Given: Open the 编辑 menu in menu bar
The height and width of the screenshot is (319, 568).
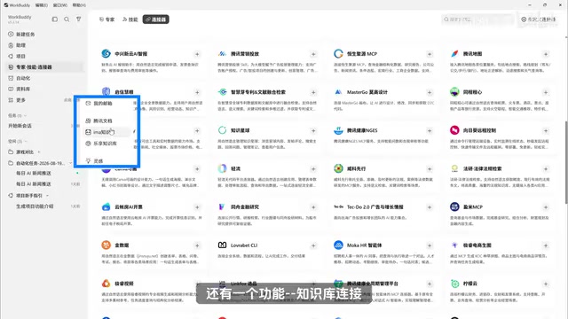Looking at the screenshot, I should coord(42,5).
